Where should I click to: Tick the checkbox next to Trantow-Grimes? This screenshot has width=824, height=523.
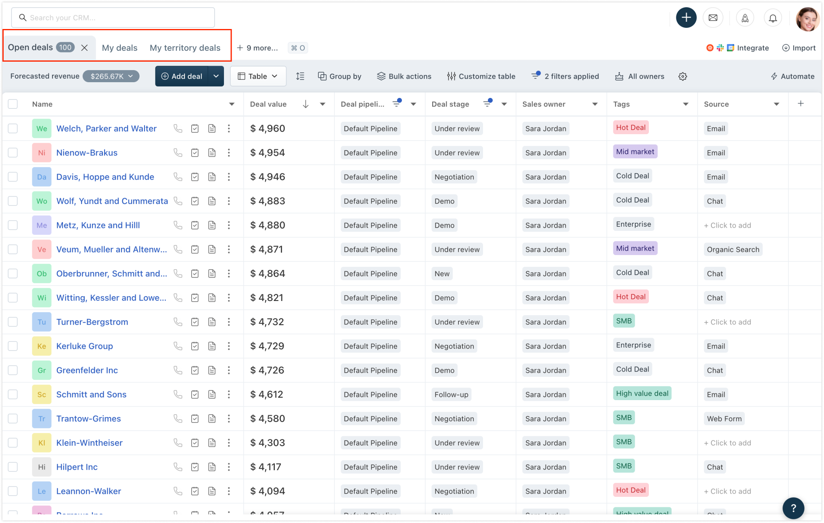[x=13, y=418]
